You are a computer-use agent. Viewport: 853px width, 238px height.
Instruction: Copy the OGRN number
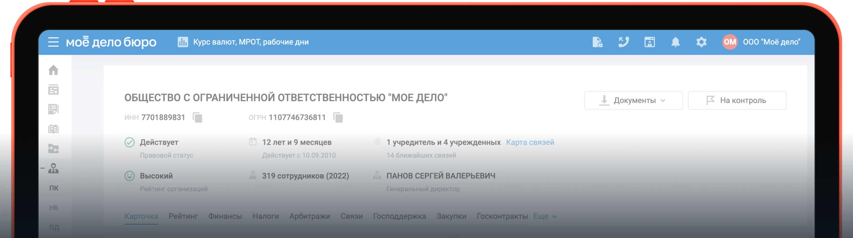tap(338, 117)
